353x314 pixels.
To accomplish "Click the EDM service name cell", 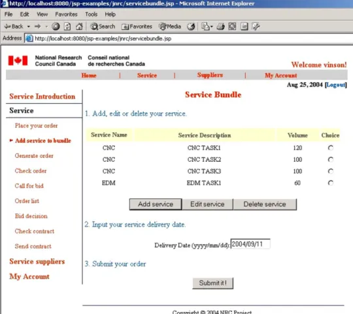I will pos(109,183).
